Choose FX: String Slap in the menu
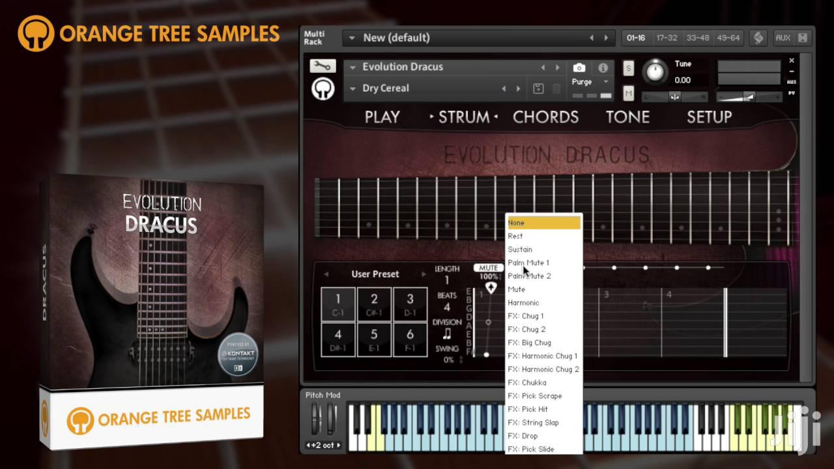834x469 pixels. click(x=543, y=423)
